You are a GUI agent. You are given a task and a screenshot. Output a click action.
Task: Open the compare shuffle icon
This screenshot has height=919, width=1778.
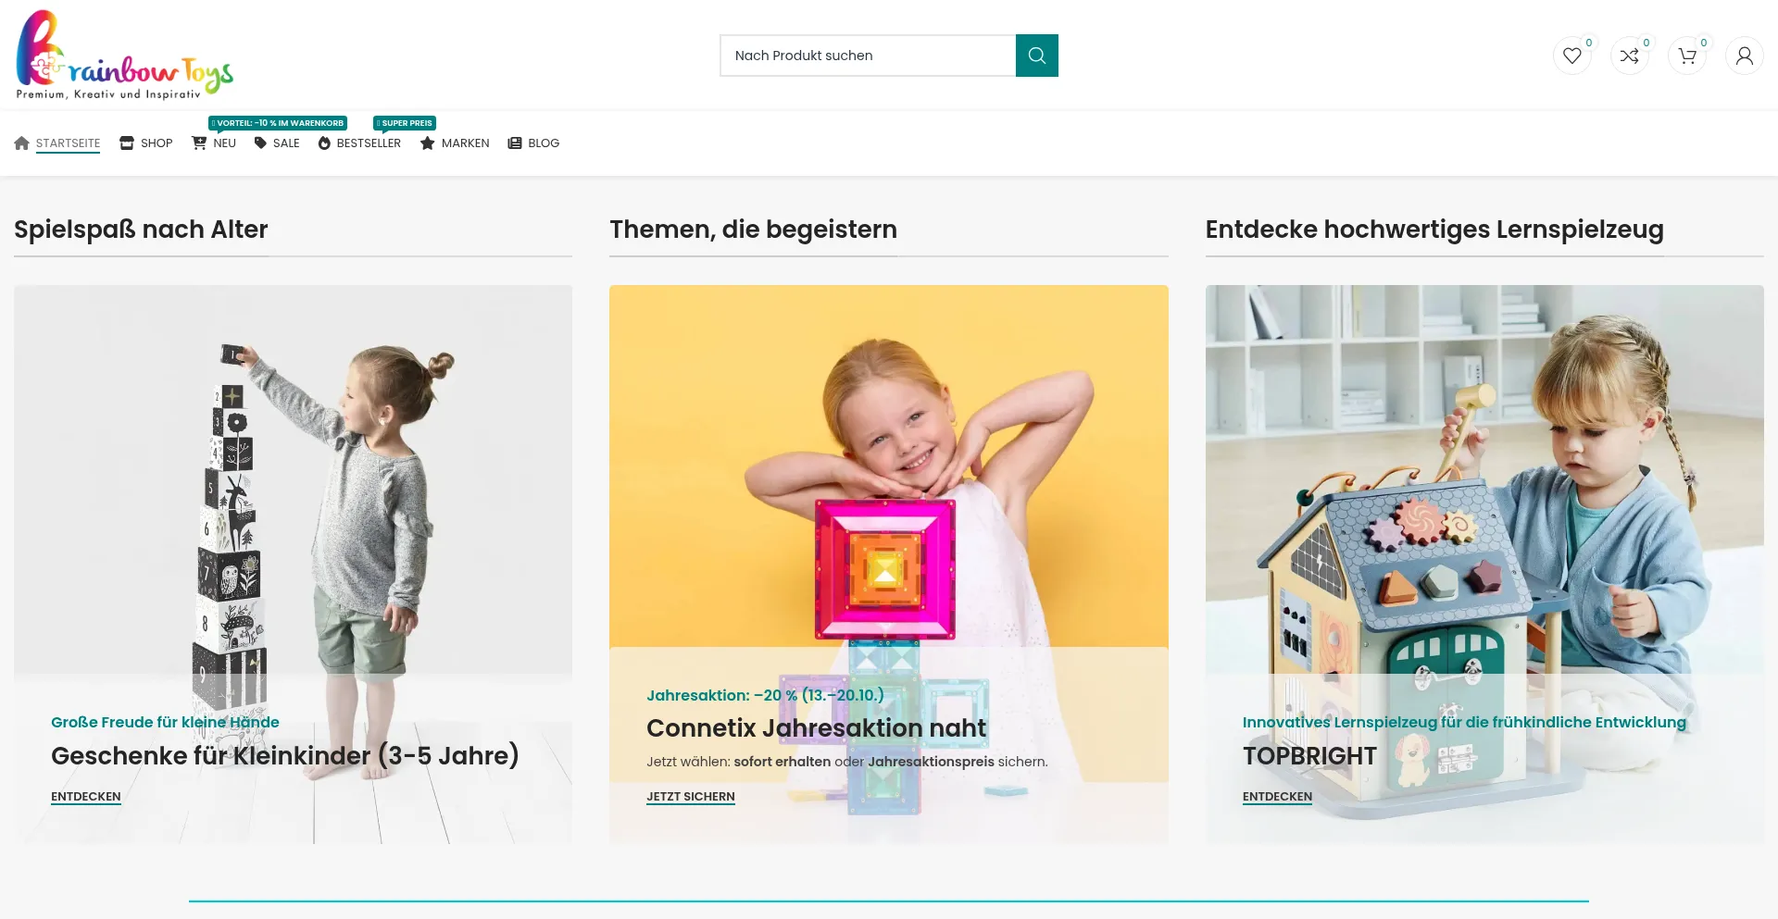1630,56
